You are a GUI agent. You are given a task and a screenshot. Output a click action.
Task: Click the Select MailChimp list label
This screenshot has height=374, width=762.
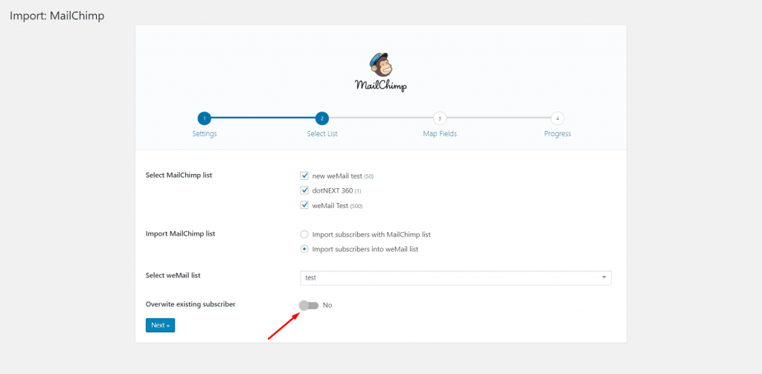point(179,175)
